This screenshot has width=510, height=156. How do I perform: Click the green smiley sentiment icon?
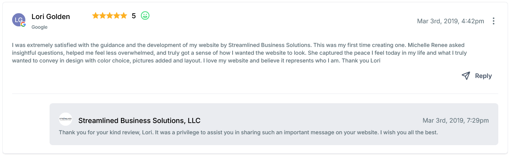pos(145,16)
